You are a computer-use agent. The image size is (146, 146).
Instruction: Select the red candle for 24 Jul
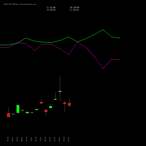coord(65,103)
